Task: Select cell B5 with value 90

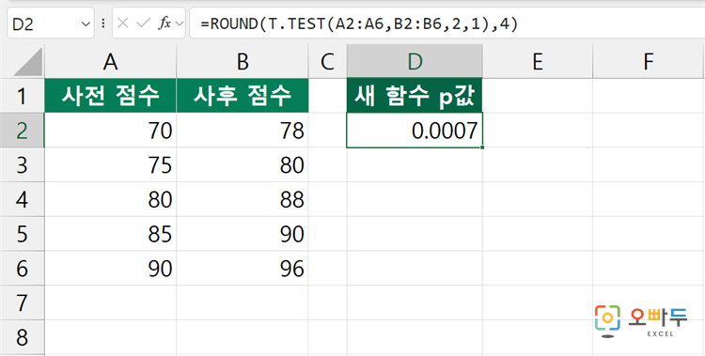Action: pyautogui.click(x=243, y=234)
